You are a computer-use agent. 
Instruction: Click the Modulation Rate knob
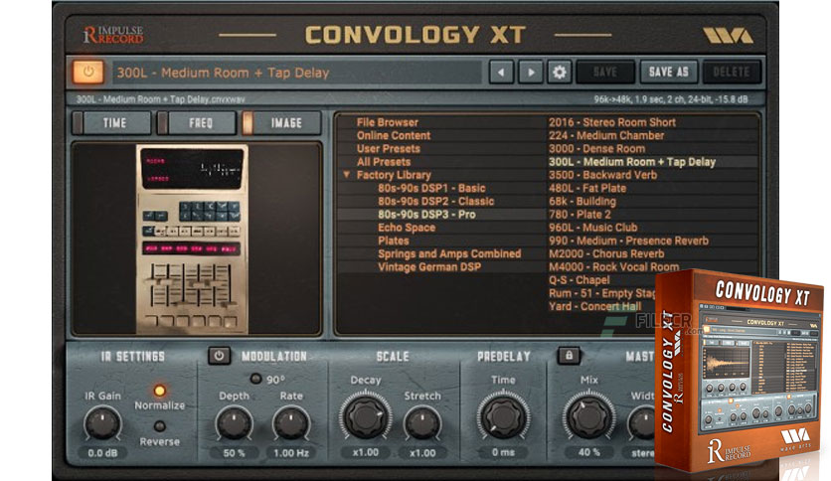click(291, 422)
